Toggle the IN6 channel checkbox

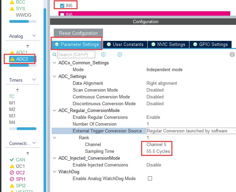pos(62,15)
